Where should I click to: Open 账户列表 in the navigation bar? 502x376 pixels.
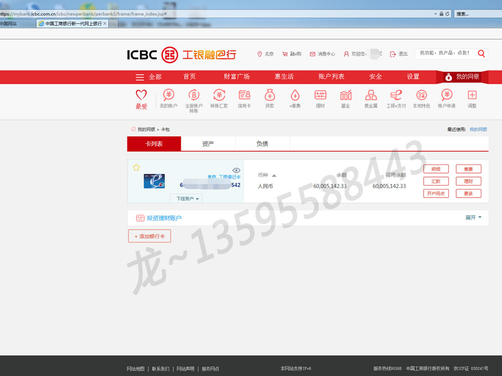331,76
